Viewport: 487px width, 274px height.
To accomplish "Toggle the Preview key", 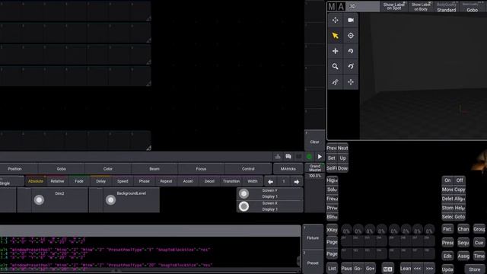I will (332, 208).
